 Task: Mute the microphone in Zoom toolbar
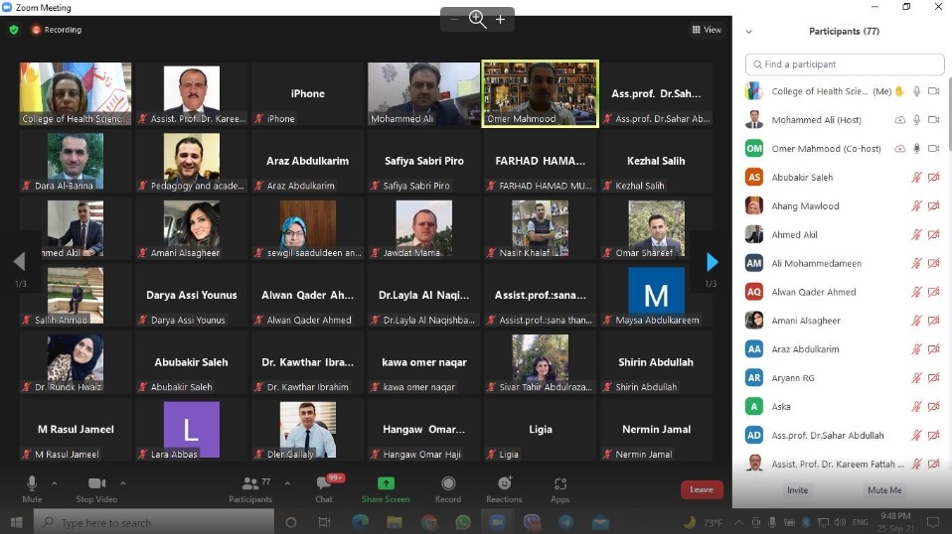tap(32, 488)
